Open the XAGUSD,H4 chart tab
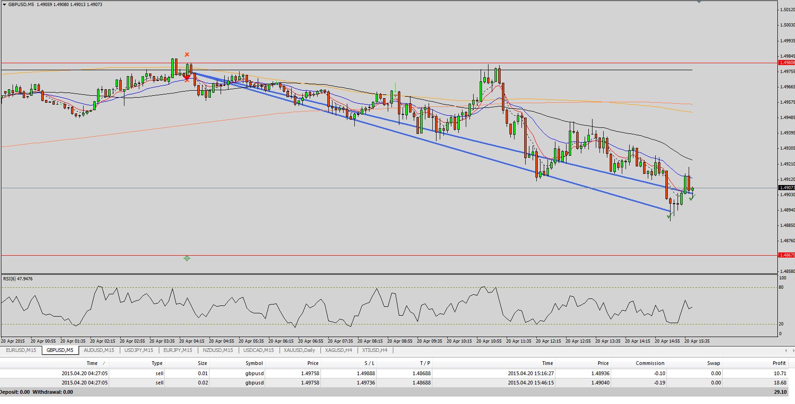 (x=339, y=350)
